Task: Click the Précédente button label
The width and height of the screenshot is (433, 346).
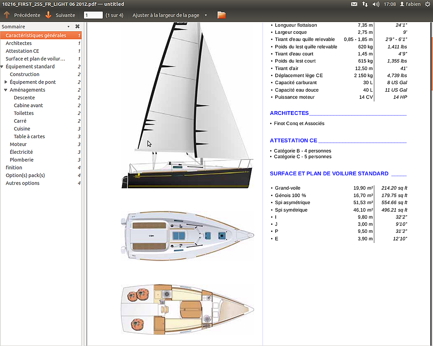Action: [27, 15]
